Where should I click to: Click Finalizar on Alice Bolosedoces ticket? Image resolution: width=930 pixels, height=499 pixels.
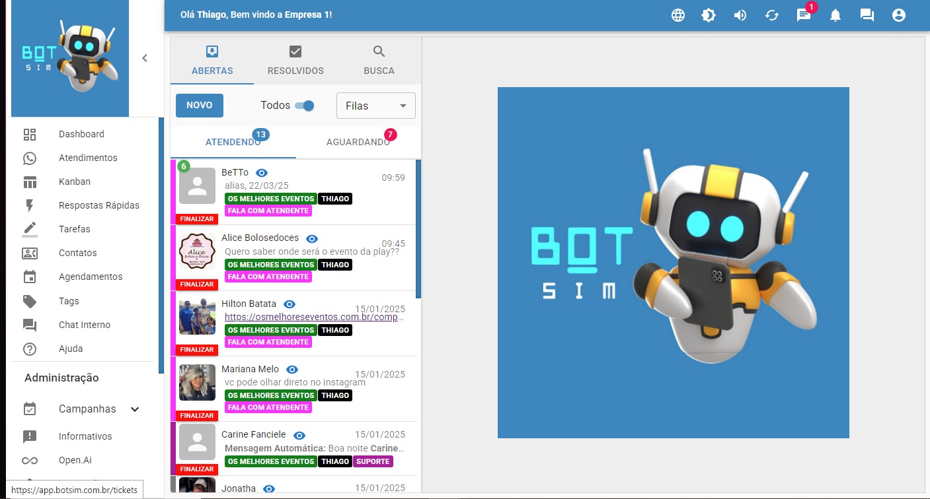tap(197, 284)
